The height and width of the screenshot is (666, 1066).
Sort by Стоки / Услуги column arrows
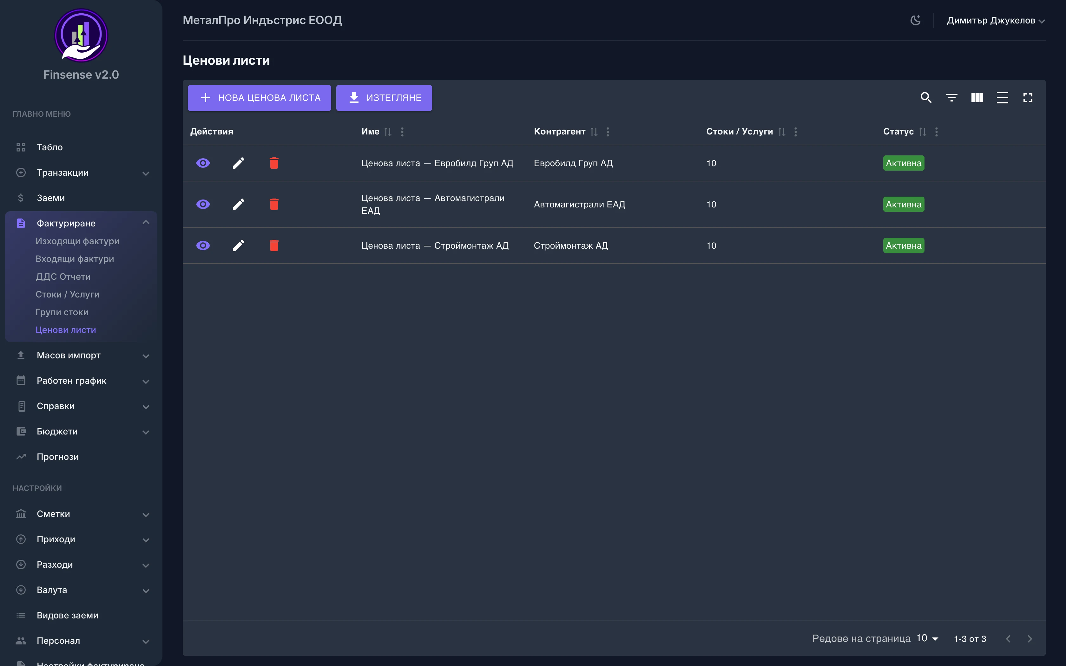coord(781,132)
